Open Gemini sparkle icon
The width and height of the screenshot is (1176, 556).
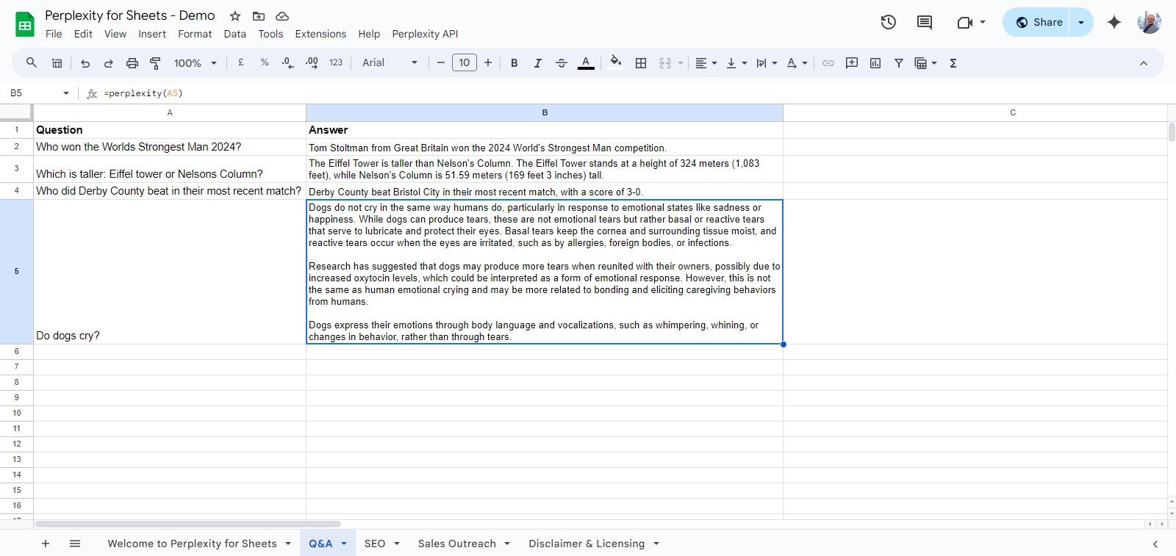tap(1114, 22)
